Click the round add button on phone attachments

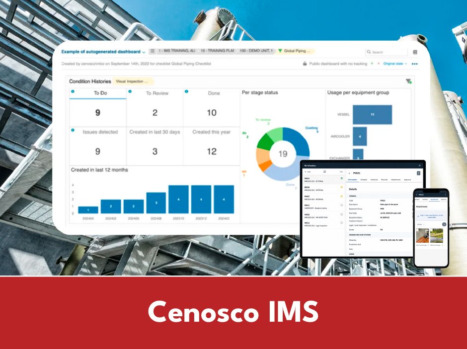pyautogui.click(x=444, y=224)
